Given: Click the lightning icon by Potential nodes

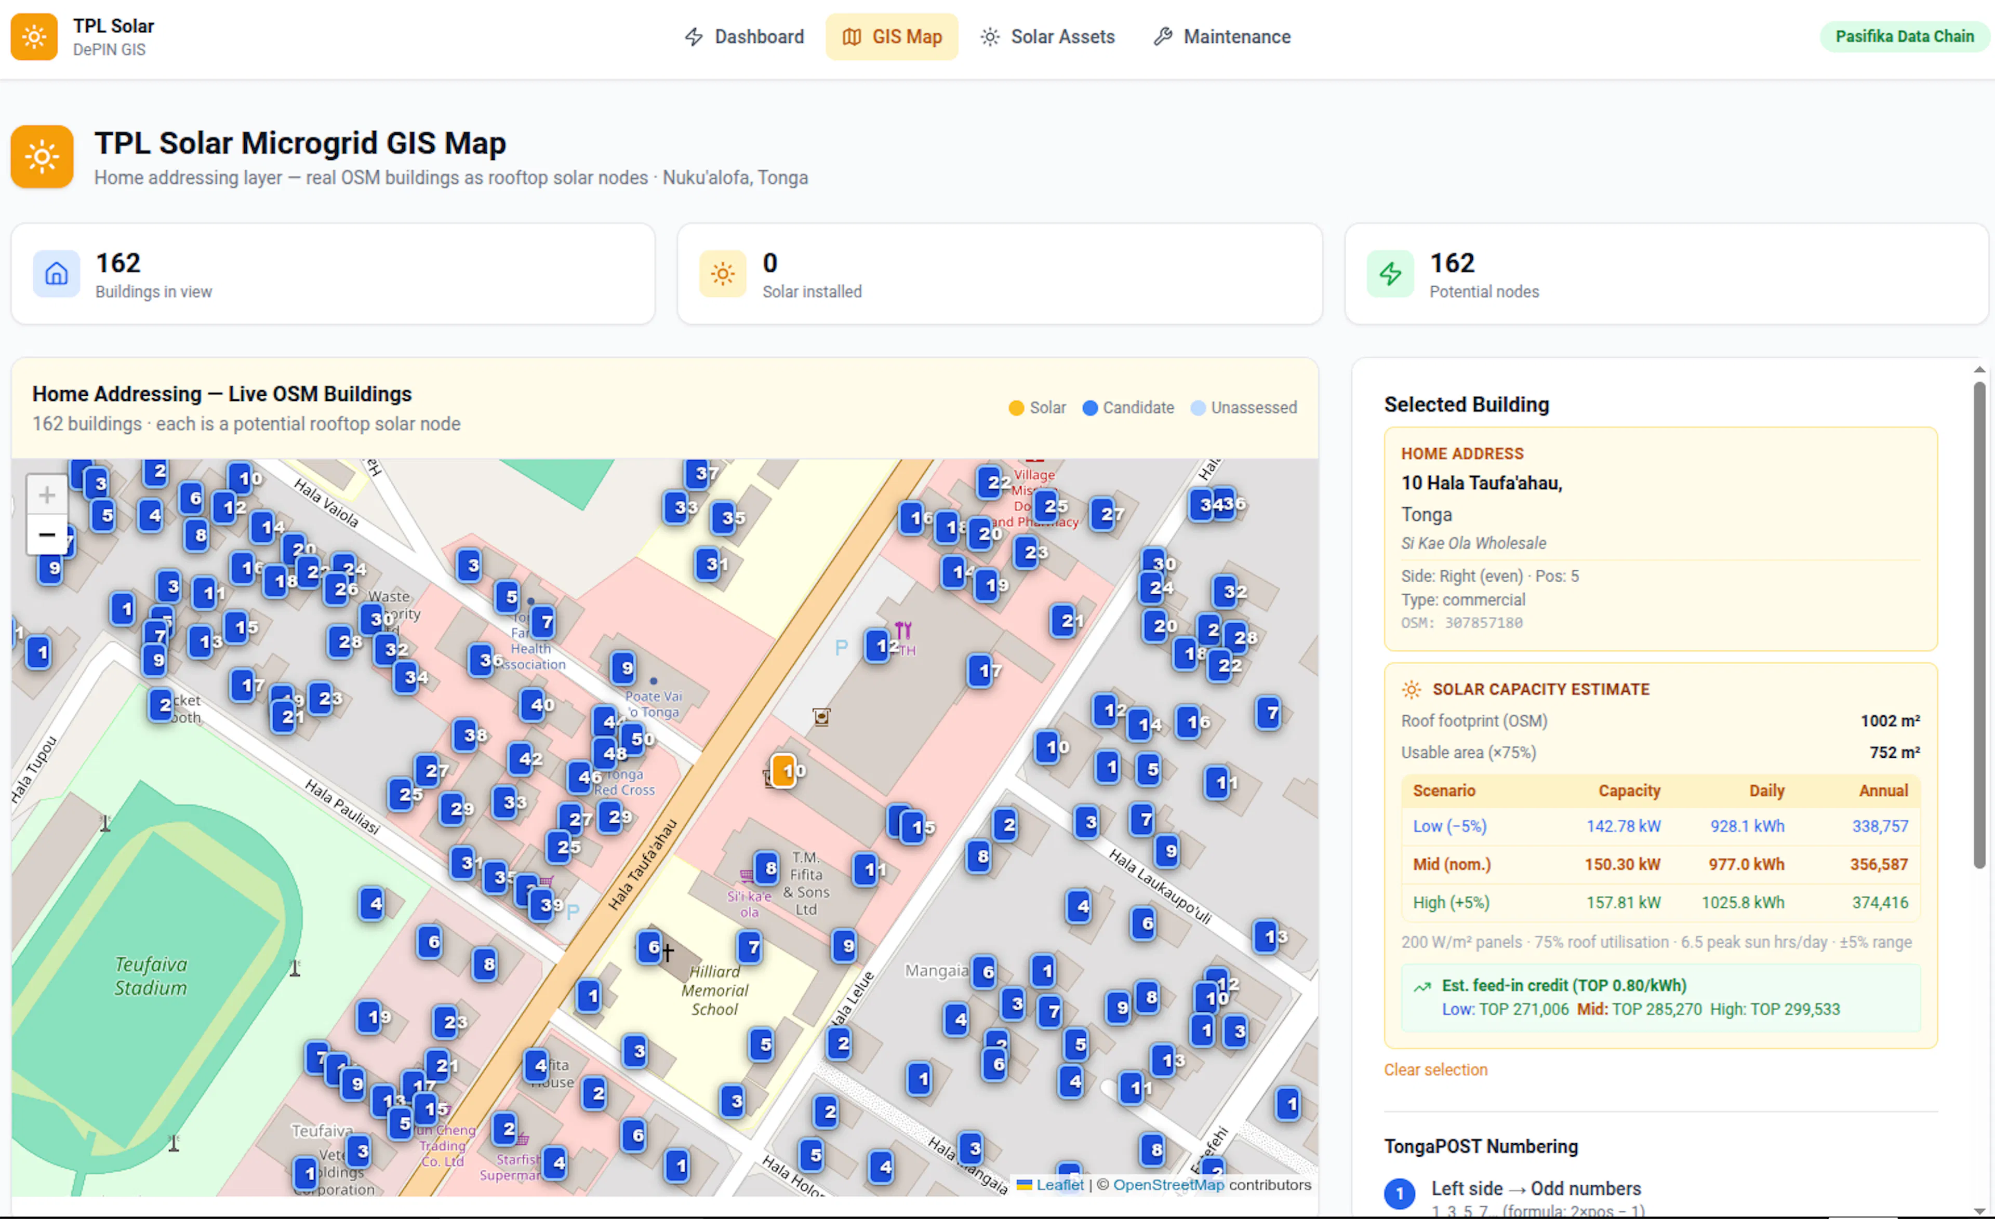Looking at the screenshot, I should [1390, 274].
